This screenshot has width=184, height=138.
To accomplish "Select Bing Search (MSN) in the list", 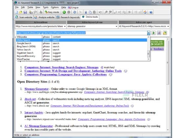I will click(81, 46).
